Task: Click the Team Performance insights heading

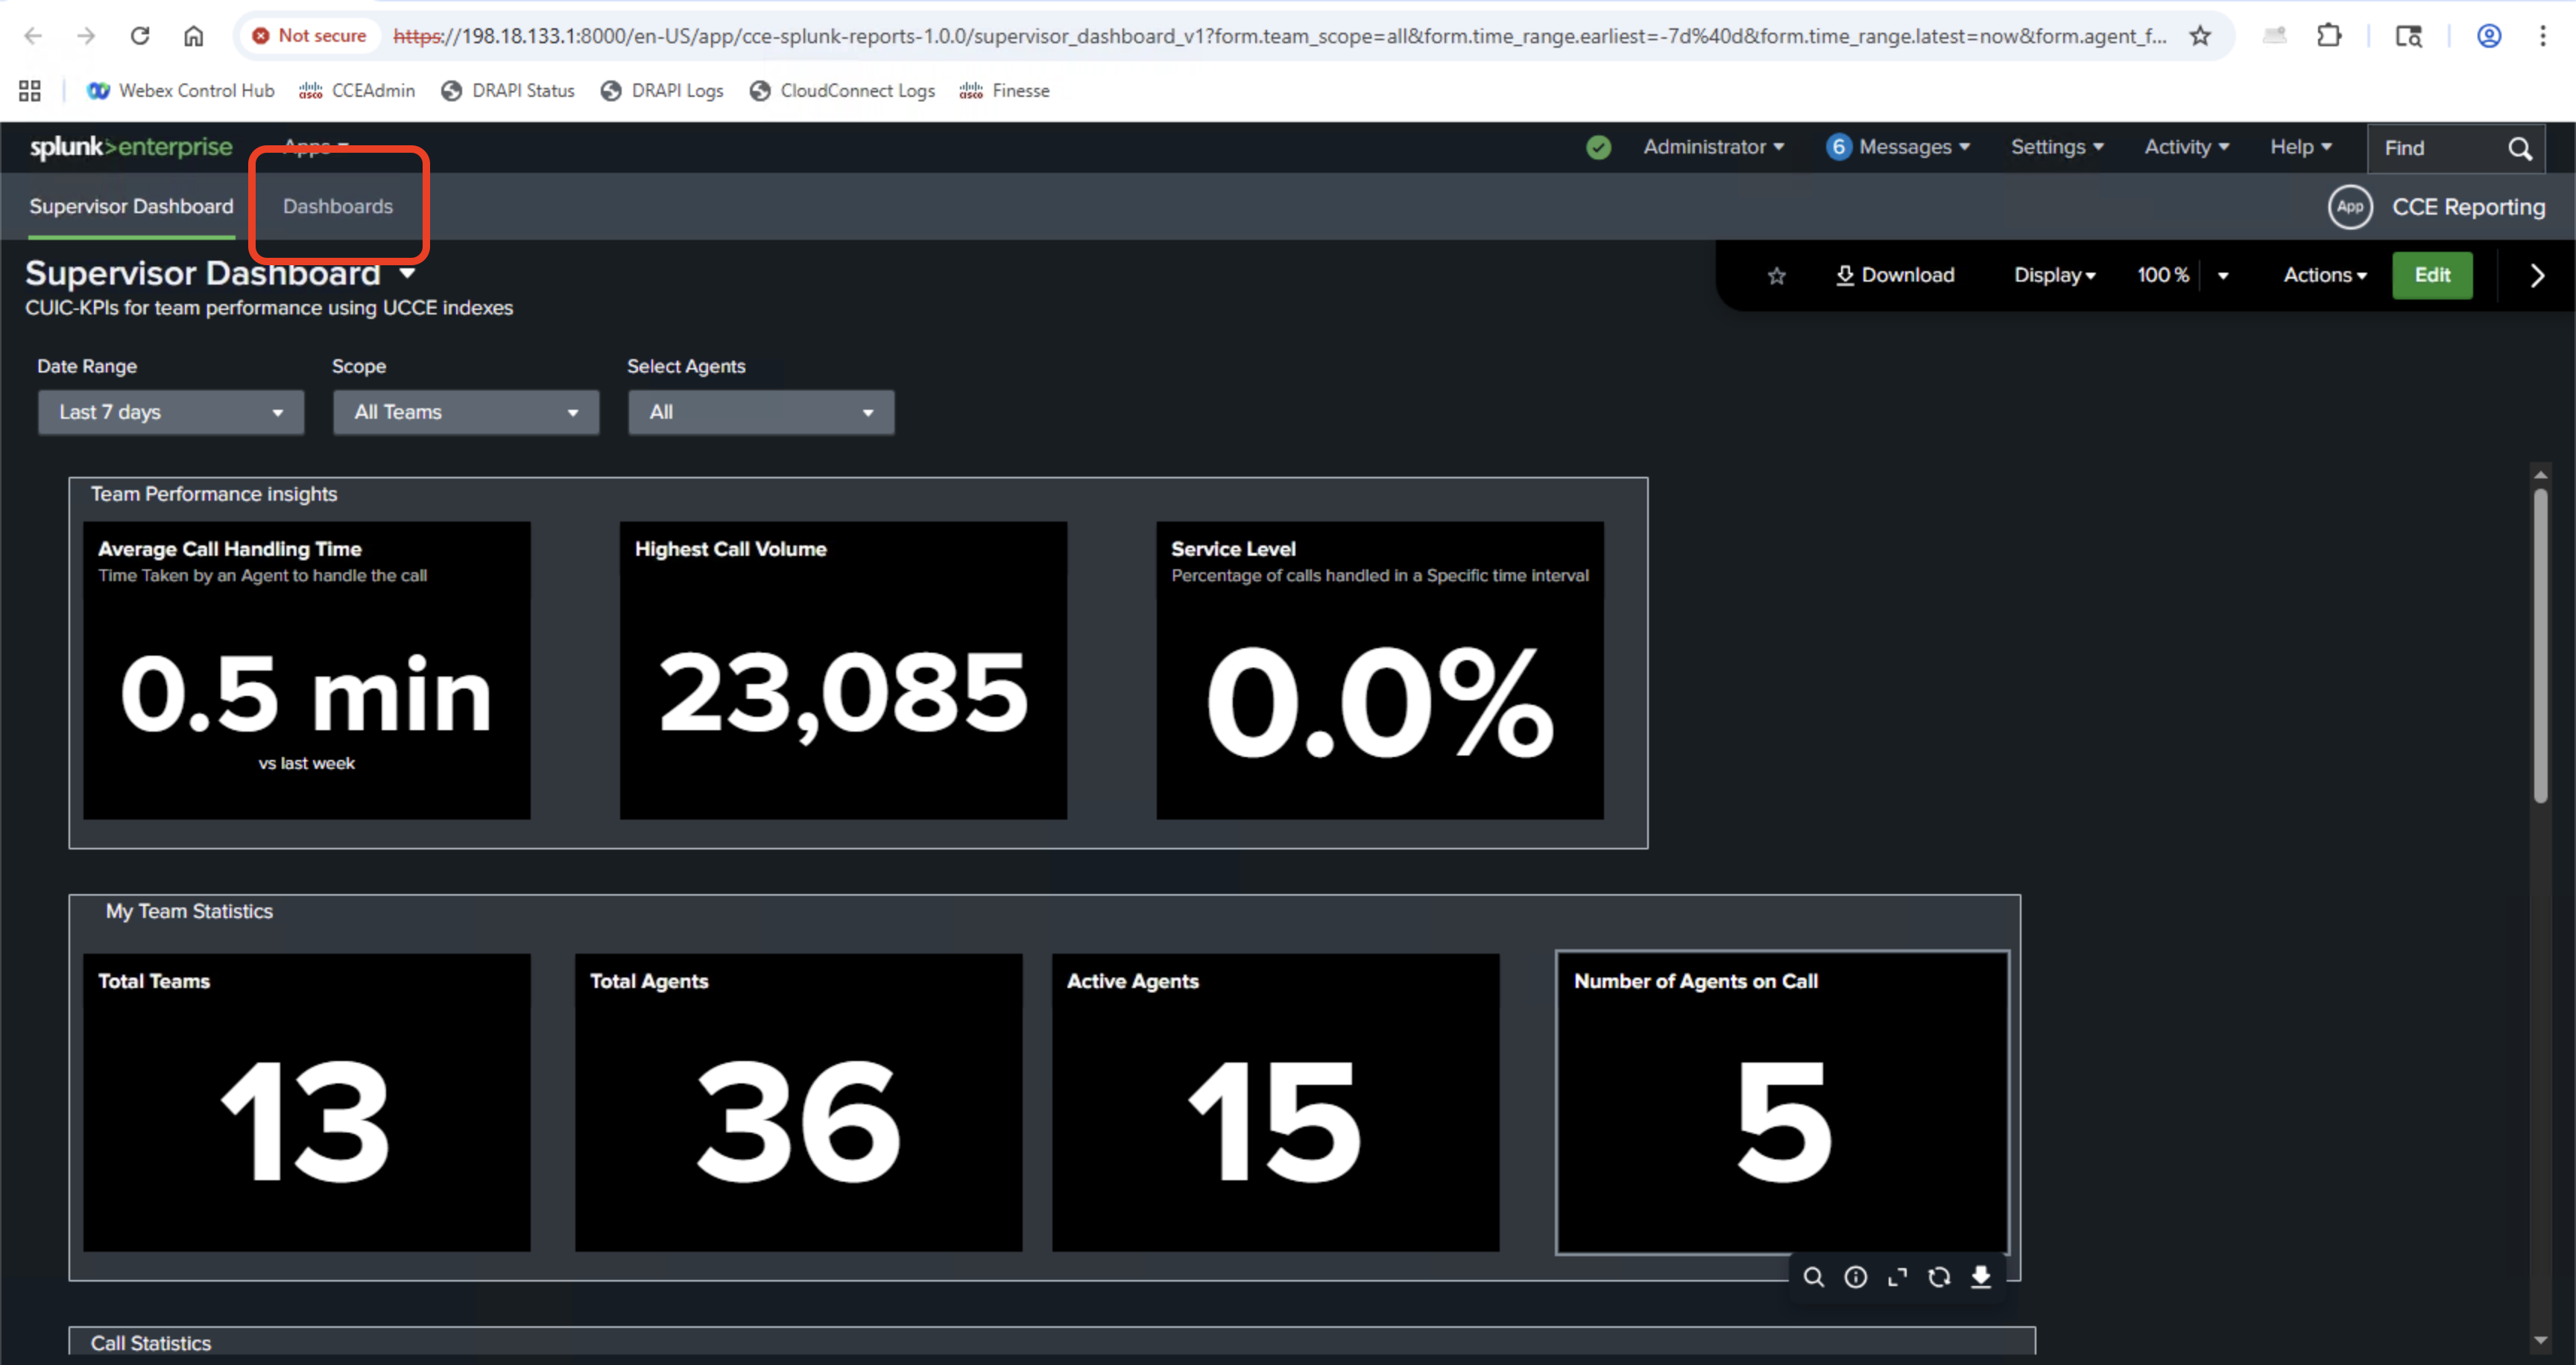Action: click(x=214, y=494)
